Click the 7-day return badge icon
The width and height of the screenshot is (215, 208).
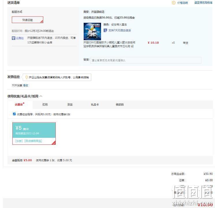[105, 30]
